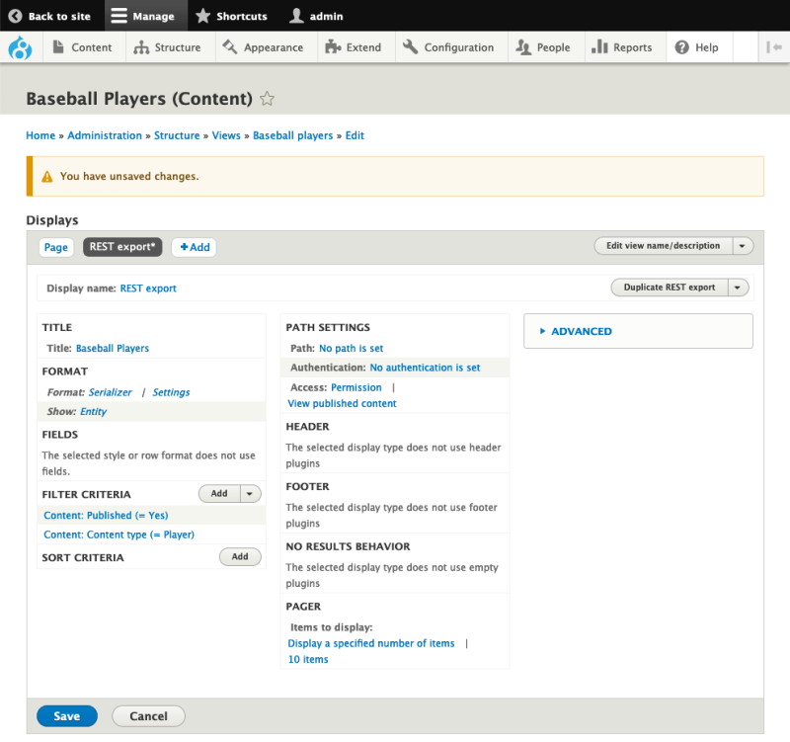The height and width of the screenshot is (742, 790).
Task: Add a sort criteria
Action: (240, 556)
